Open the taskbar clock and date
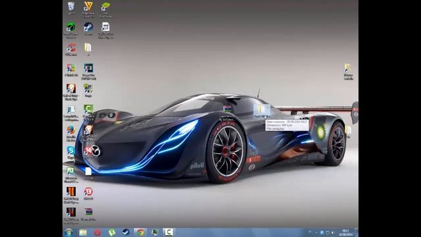The height and width of the screenshot is (237, 421). [x=345, y=232]
